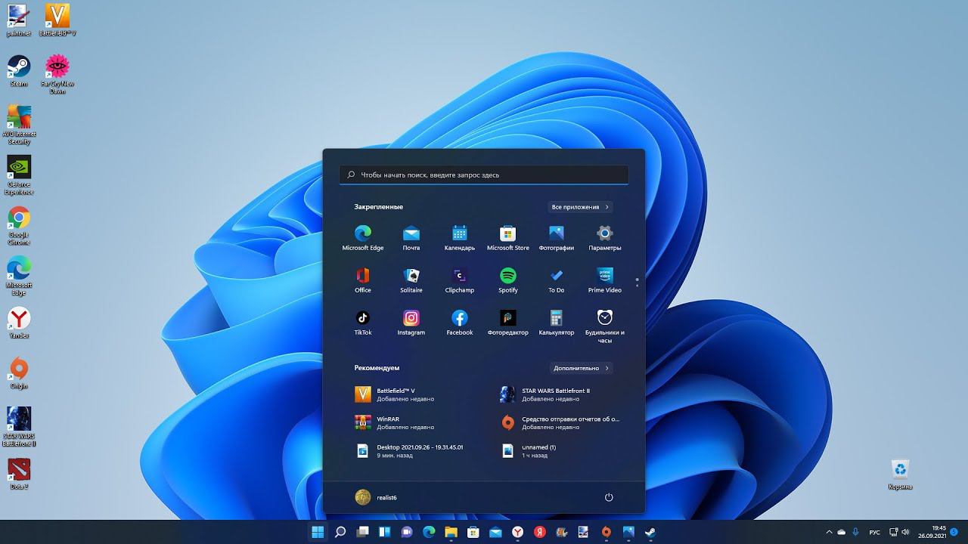Launch the Почта mail app tile

[411, 237]
